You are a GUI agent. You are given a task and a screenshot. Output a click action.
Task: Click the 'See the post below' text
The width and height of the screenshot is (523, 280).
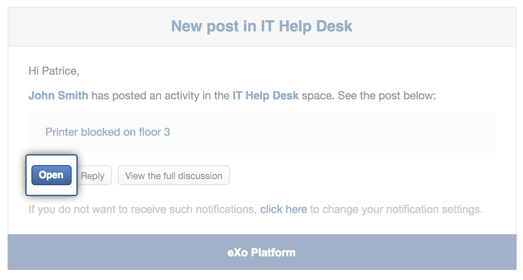coord(387,96)
